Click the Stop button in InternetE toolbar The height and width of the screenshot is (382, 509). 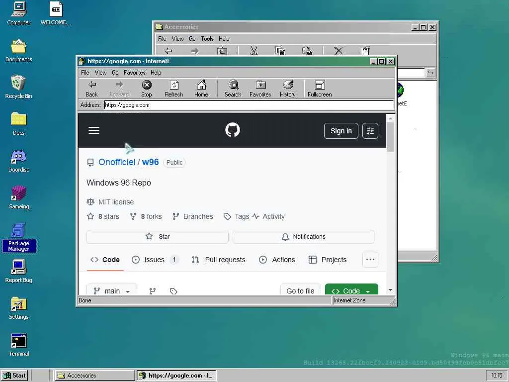tap(147, 89)
